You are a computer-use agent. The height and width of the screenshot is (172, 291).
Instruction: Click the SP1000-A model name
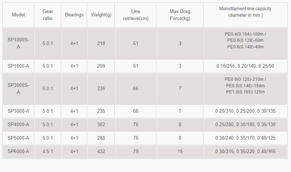coord(18,66)
